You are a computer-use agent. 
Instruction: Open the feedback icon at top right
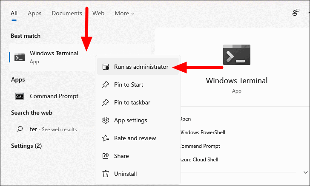click(x=296, y=12)
